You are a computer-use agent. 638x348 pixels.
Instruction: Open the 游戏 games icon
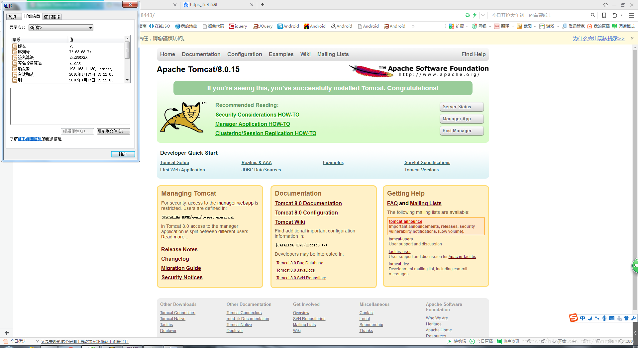click(542, 26)
